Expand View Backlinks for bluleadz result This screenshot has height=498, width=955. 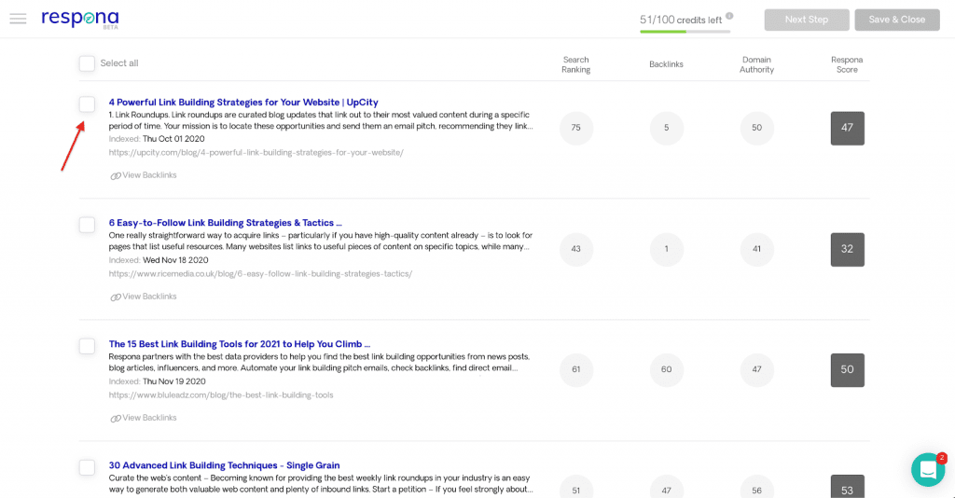[x=144, y=418]
